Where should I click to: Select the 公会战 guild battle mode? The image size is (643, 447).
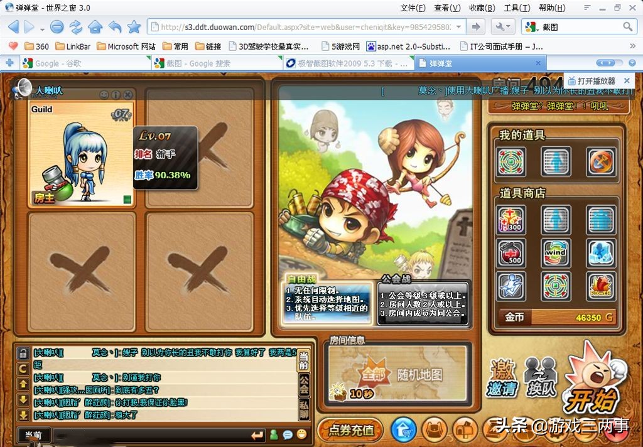coord(423,300)
